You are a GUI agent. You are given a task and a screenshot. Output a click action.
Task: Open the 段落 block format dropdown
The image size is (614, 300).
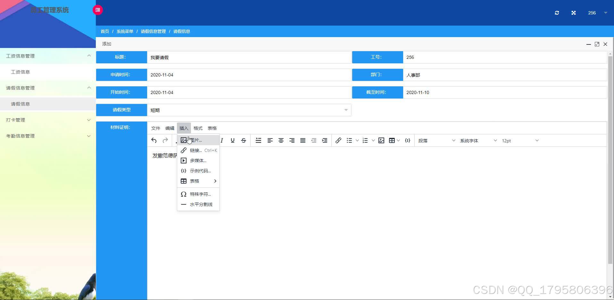pyautogui.click(x=437, y=141)
